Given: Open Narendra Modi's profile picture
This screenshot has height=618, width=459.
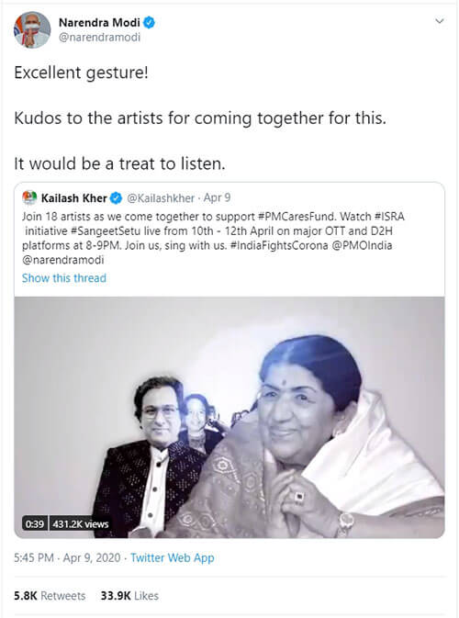Looking at the screenshot, I should tap(32, 30).
